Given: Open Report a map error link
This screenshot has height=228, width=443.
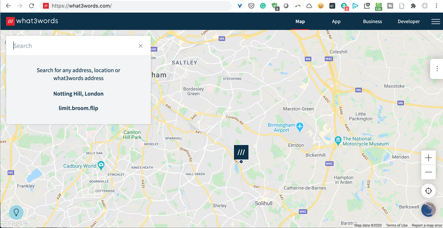Looking at the screenshot, I should (x=427, y=225).
